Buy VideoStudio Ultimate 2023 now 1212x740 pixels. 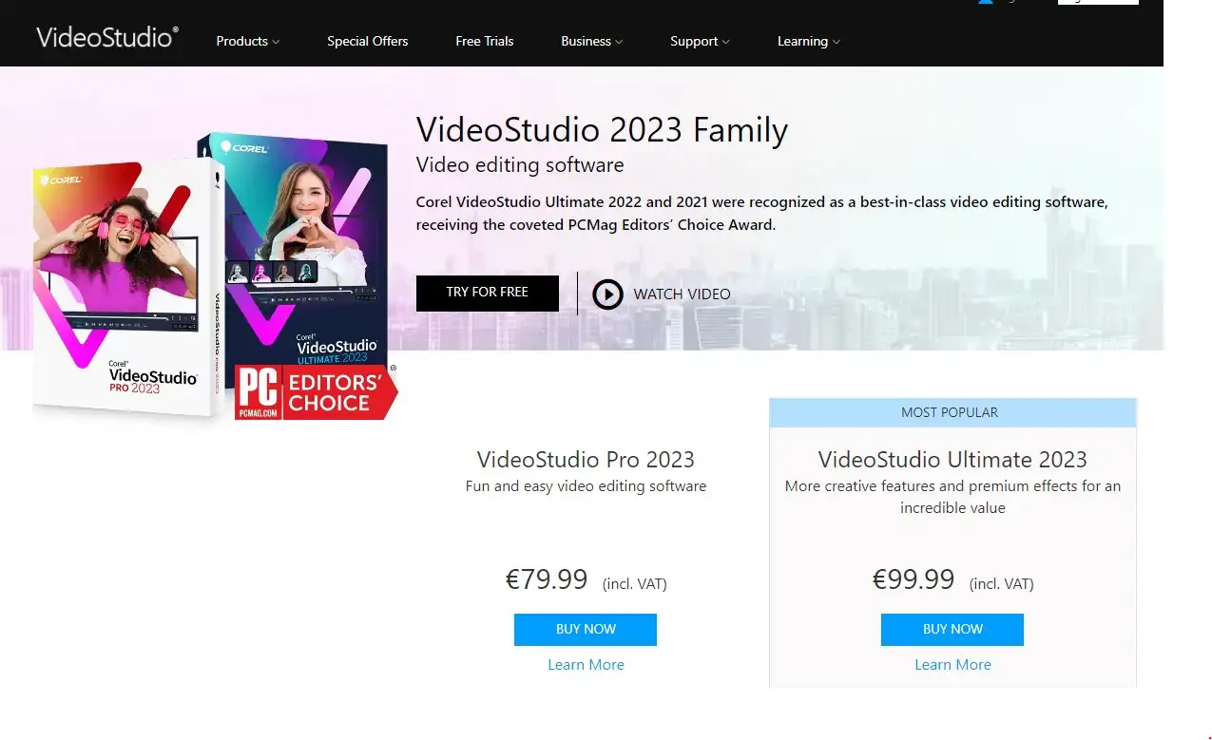pos(952,629)
